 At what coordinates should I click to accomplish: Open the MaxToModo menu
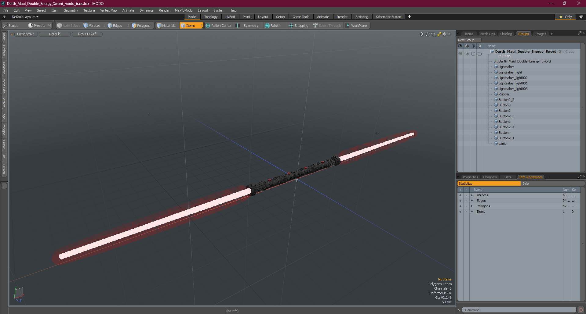[184, 10]
